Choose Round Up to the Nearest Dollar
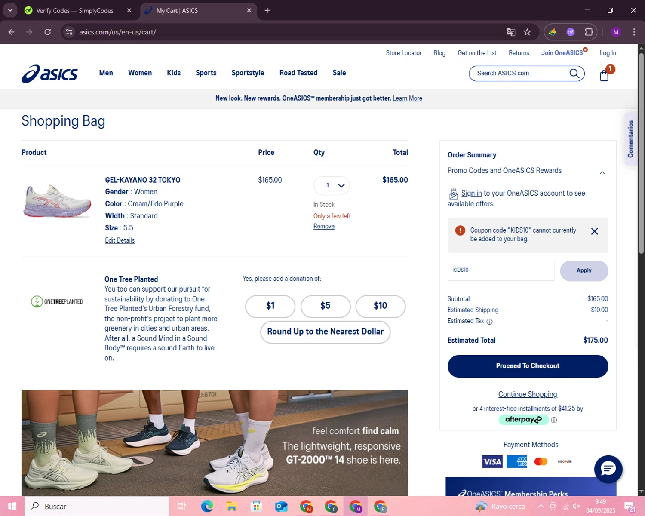 coord(325,332)
